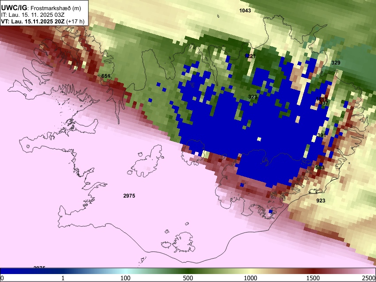Click the 391 map value label

(322, 135)
